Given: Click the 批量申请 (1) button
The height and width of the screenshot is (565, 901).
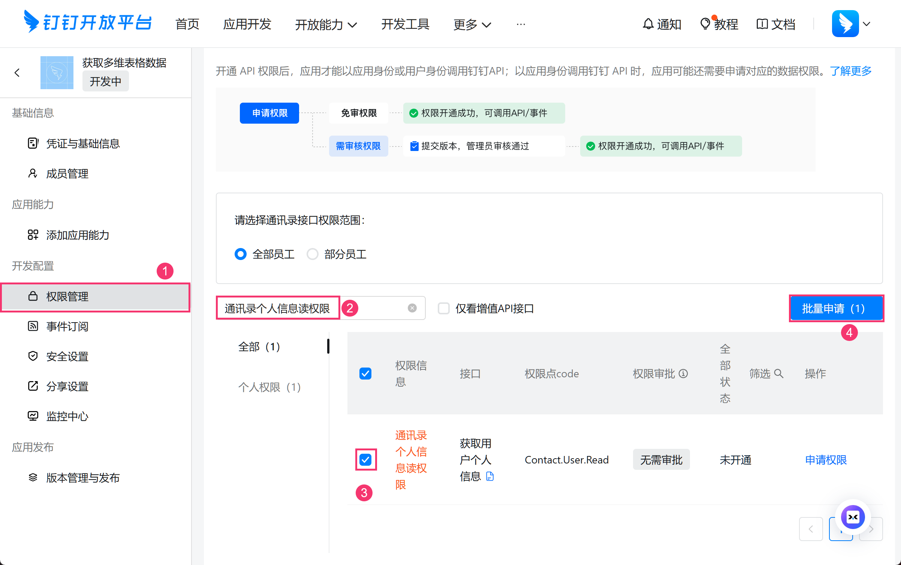Looking at the screenshot, I should (836, 308).
